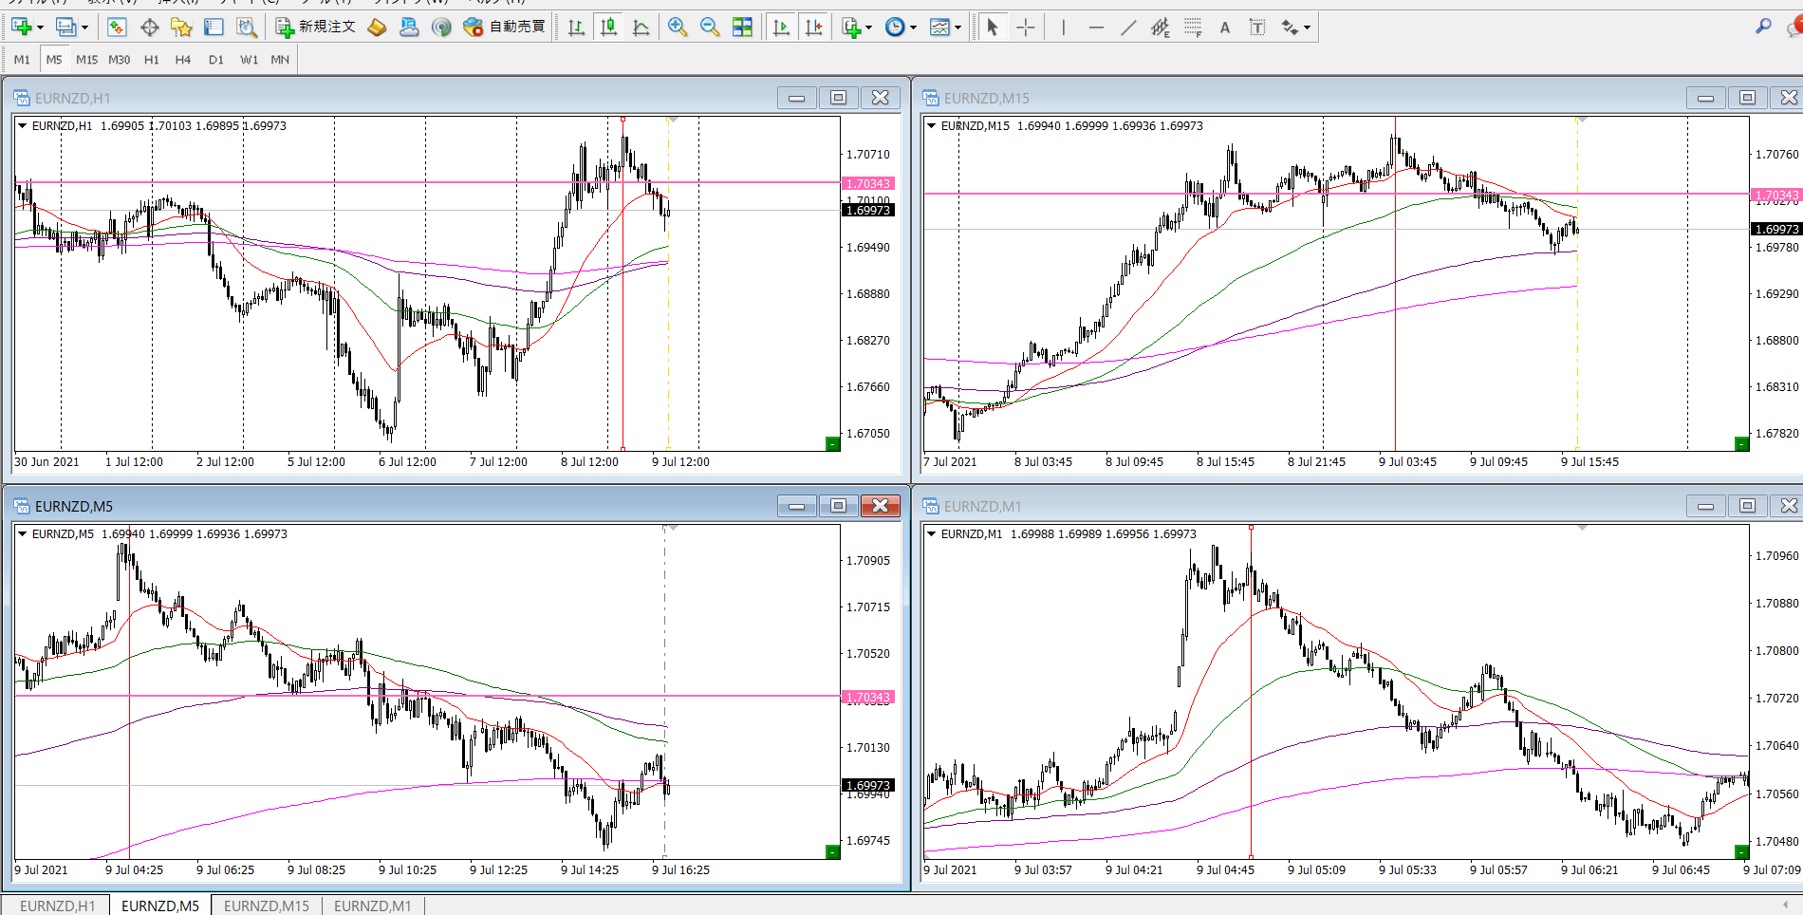The height and width of the screenshot is (915, 1803).
Task: Toggle the AutoTrading (自動売買) button
Action: pyautogui.click(x=505, y=27)
